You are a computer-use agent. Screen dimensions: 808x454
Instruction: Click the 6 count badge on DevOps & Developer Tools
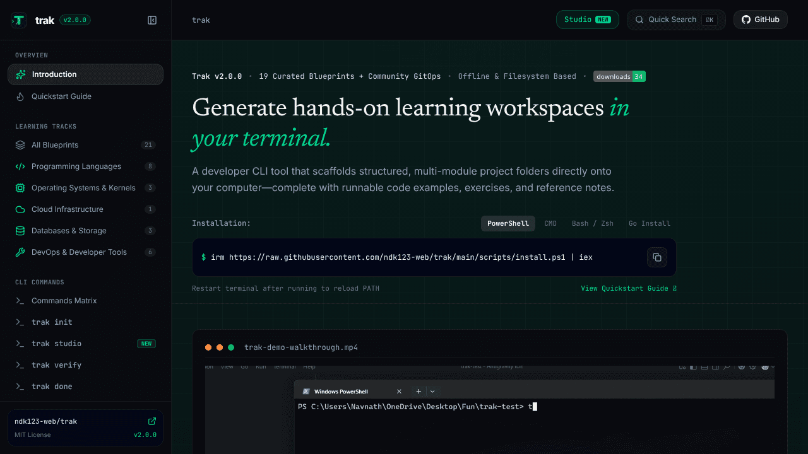tap(150, 252)
